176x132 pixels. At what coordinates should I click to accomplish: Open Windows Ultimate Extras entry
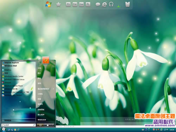(x=13, y=80)
